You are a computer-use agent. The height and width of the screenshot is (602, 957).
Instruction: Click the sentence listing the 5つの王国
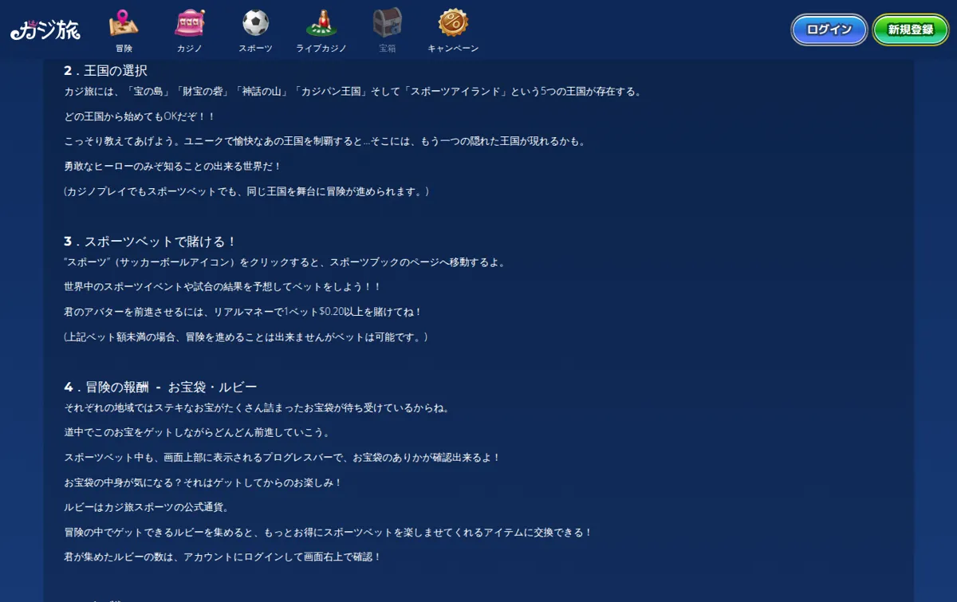pyautogui.click(x=352, y=92)
